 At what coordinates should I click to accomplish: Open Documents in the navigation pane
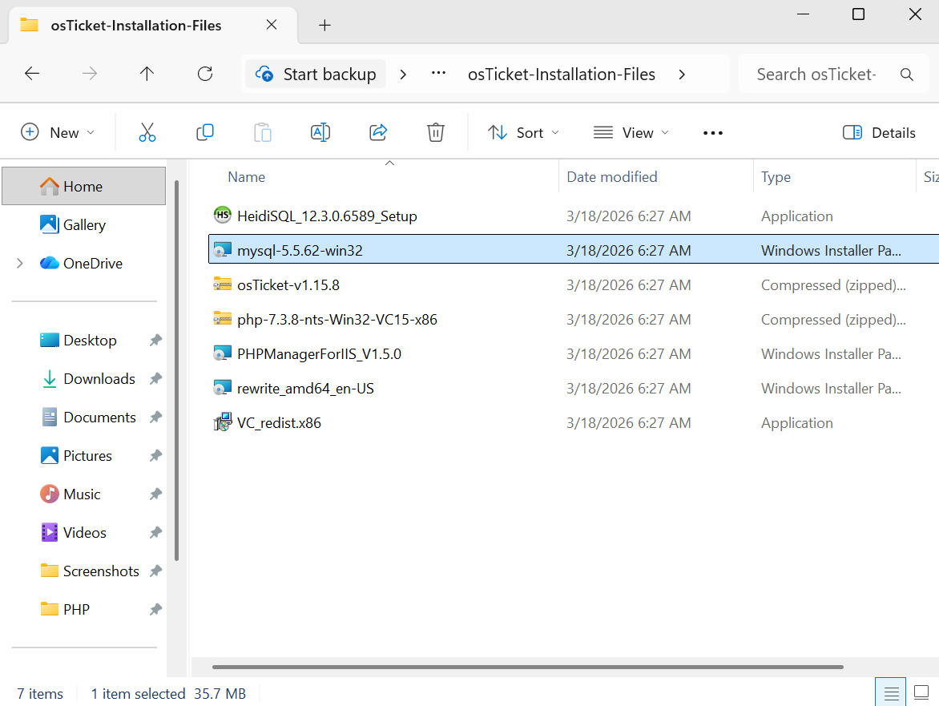[99, 417]
